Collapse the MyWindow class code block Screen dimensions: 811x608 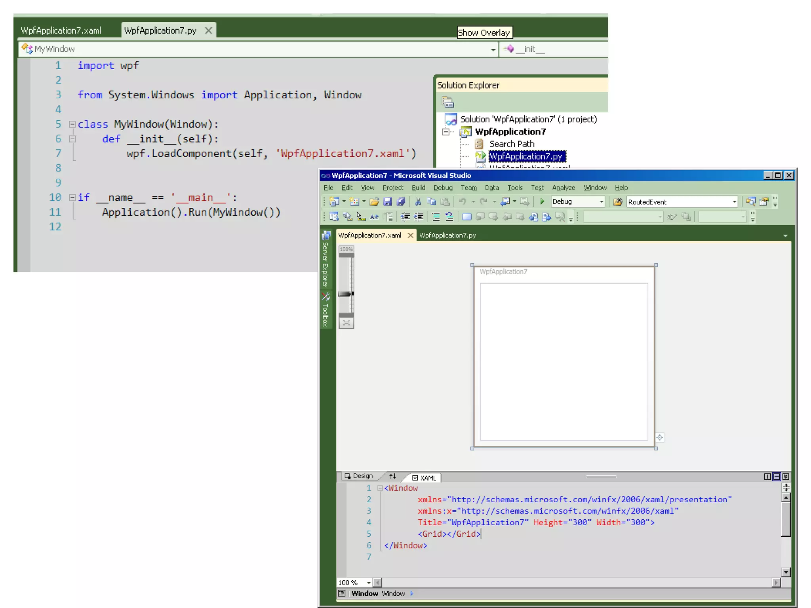[72, 124]
